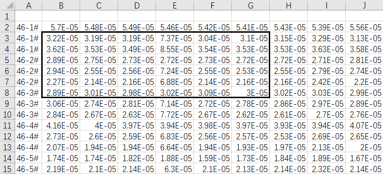Click cell D2 showing 5.49E-05
The height and width of the screenshot is (174, 383).
click(137, 27)
